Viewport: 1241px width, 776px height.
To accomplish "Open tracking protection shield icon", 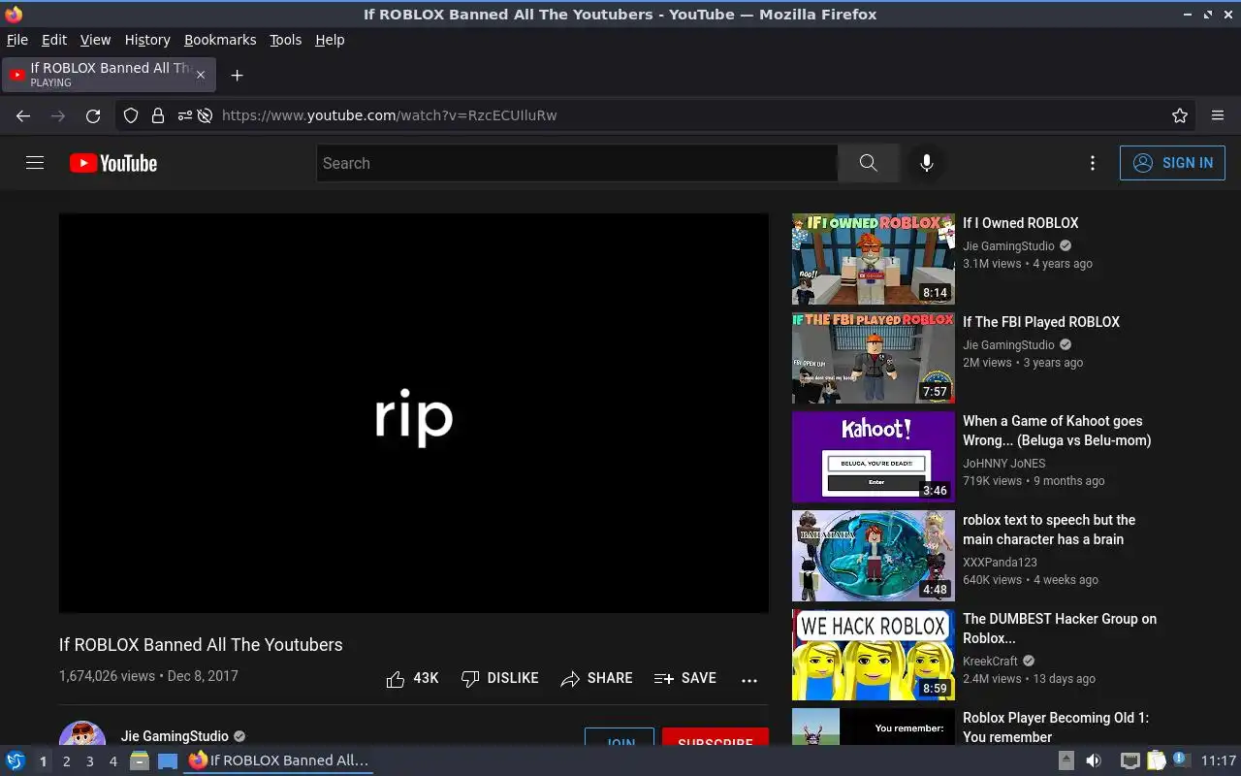I will pos(131,115).
